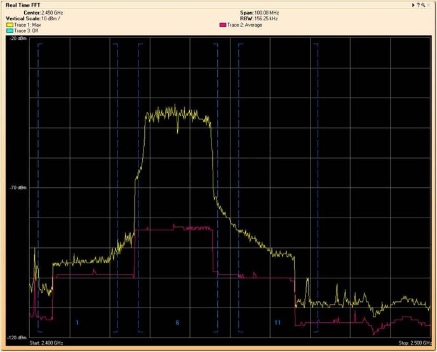Image resolution: width=437 pixels, height=352 pixels.
Task: Click the 'Real Time FFT' title
Action: [x=23, y=5]
